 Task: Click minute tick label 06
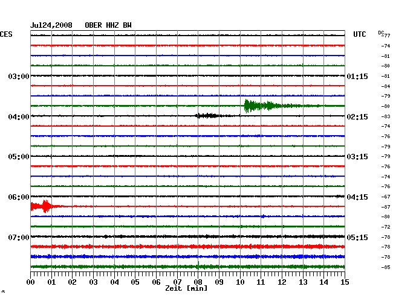(x=156, y=282)
